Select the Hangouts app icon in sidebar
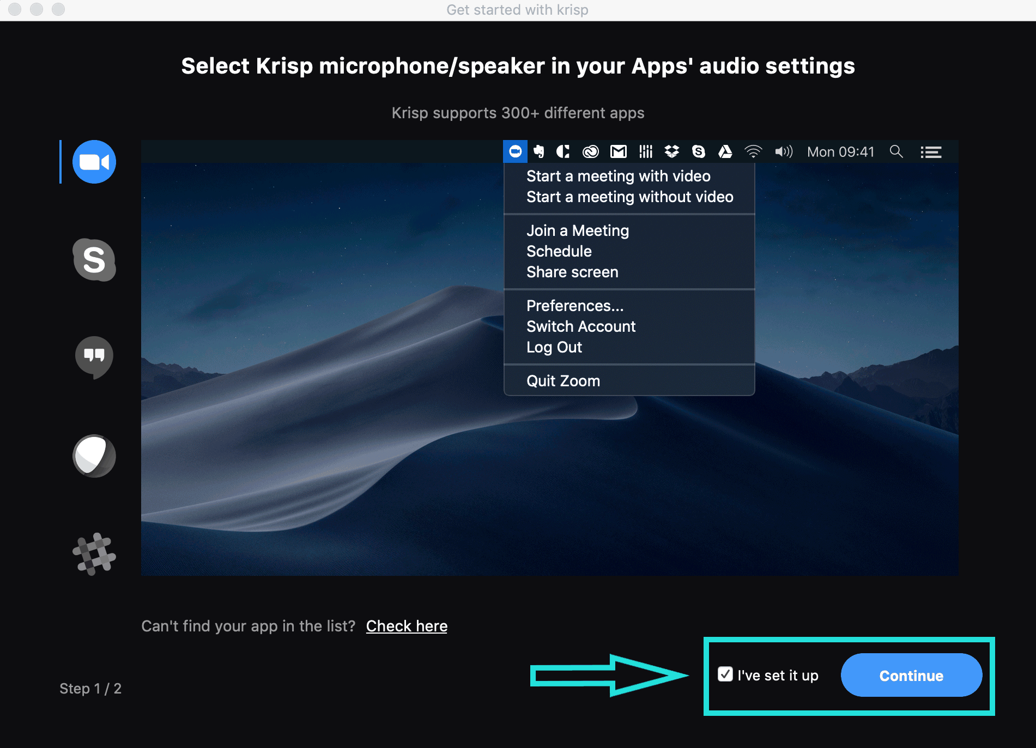The height and width of the screenshot is (748, 1036). [94, 357]
